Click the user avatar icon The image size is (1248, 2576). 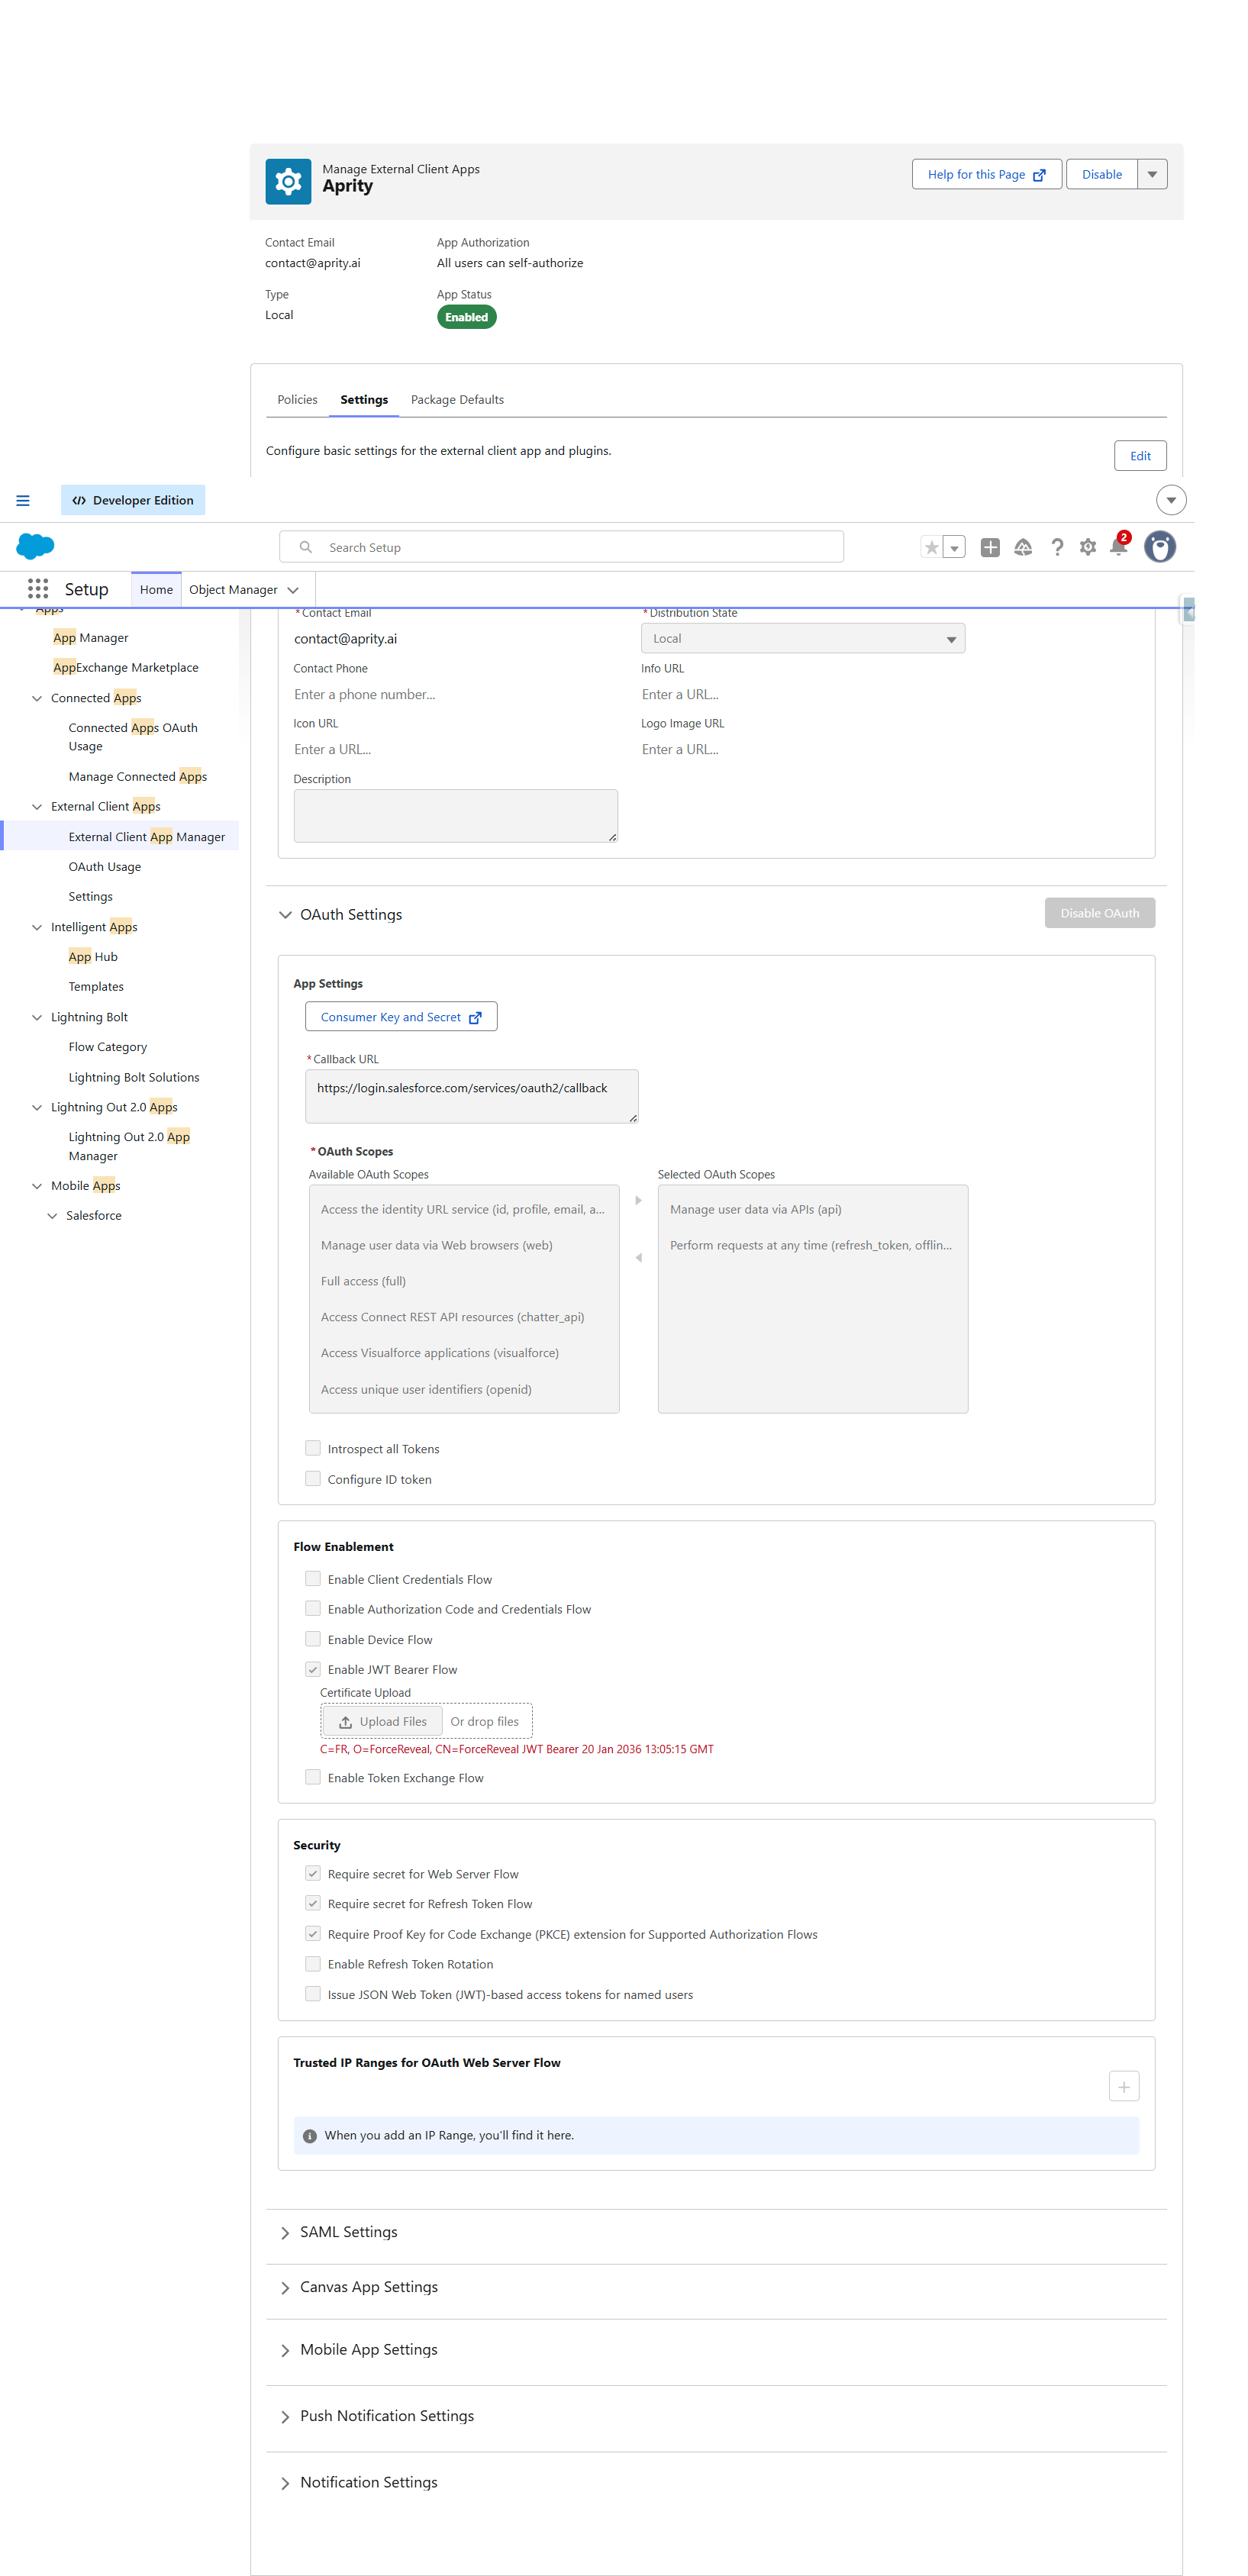tap(1160, 547)
